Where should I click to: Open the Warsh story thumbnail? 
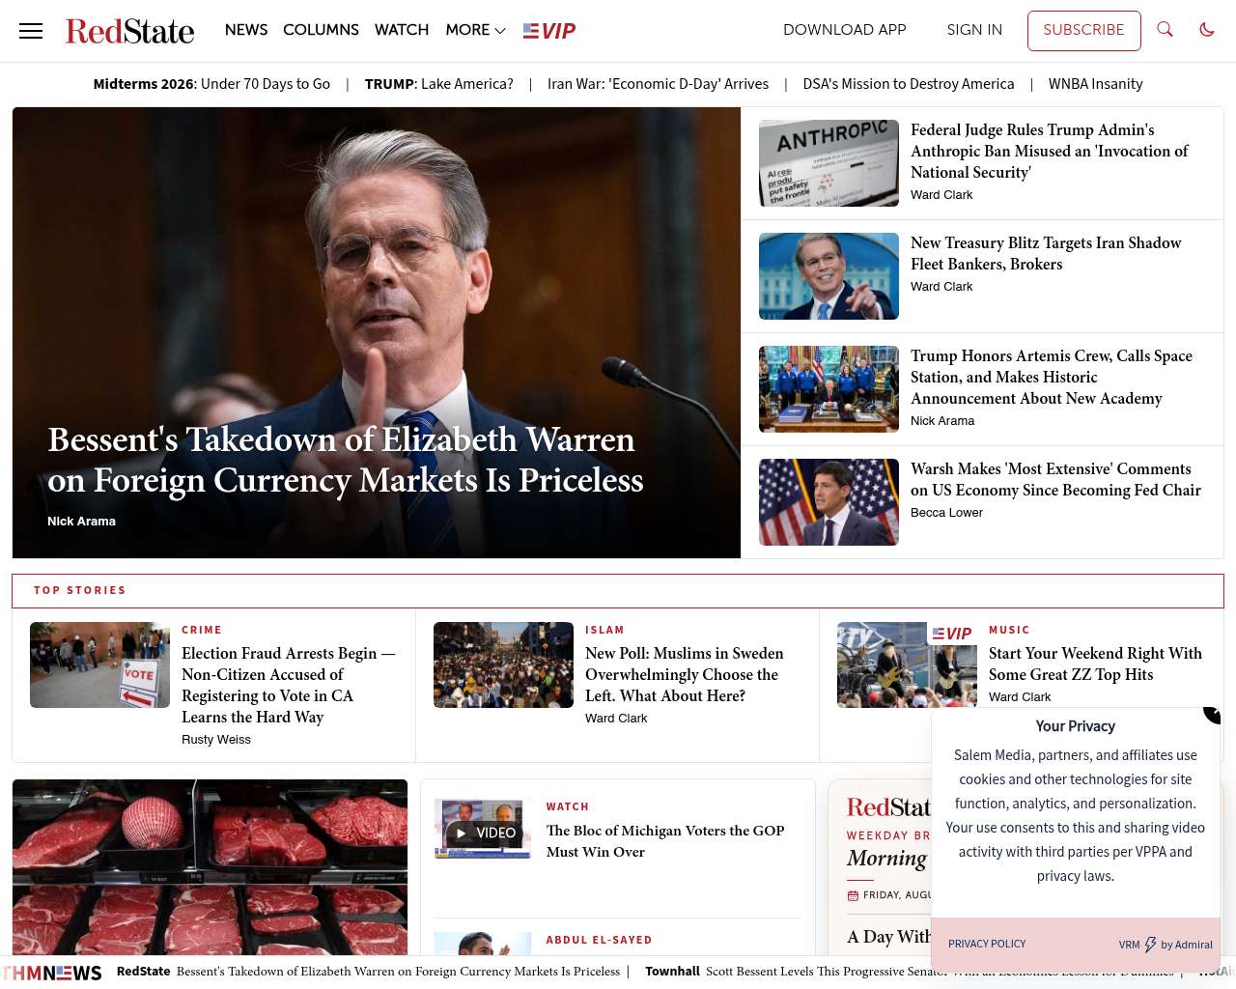pyautogui.click(x=829, y=502)
